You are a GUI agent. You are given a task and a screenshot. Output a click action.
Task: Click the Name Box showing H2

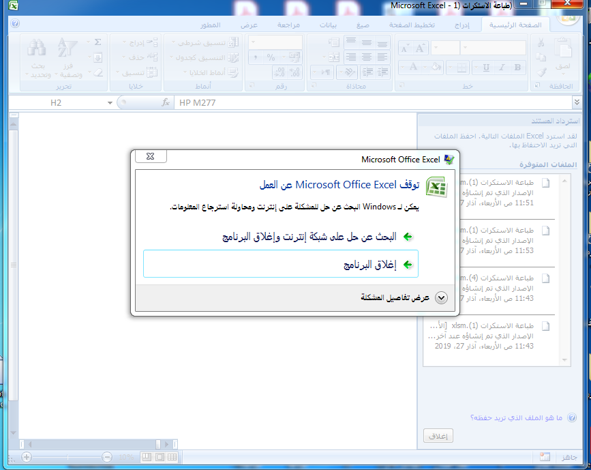[57, 102]
